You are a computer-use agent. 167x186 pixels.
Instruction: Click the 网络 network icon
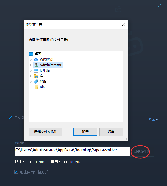[36, 81]
